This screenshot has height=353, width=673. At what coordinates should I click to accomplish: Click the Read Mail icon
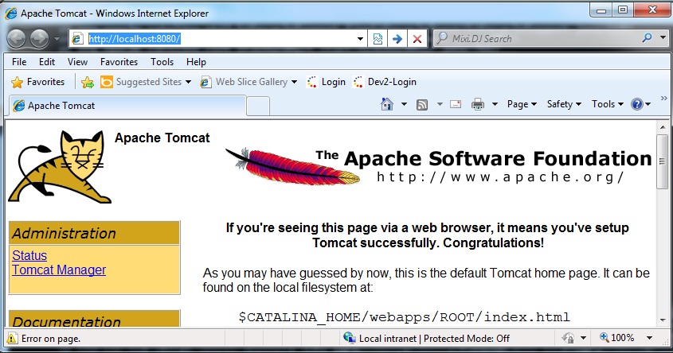(456, 104)
